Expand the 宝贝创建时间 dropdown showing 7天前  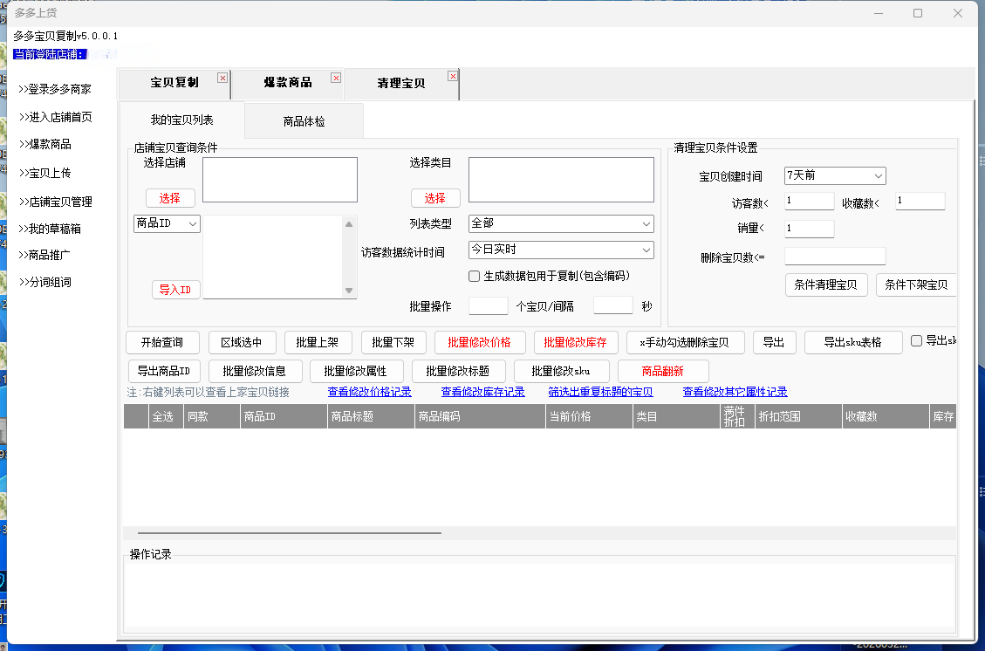coord(835,175)
